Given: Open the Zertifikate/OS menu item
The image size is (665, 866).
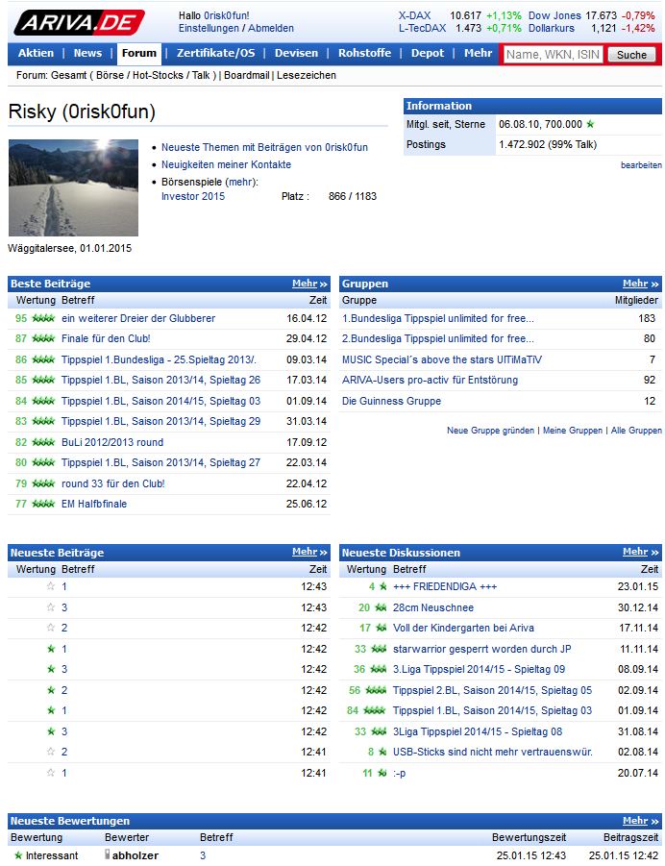Looking at the screenshot, I should 215,54.
